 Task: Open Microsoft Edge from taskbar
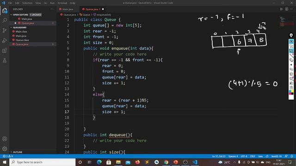pyautogui.click(x=99, y=162)
